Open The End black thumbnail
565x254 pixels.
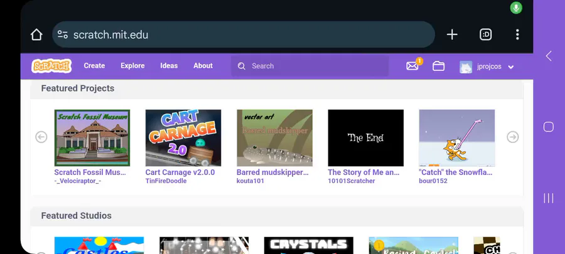pyautogui.click(x=366, y=138)
